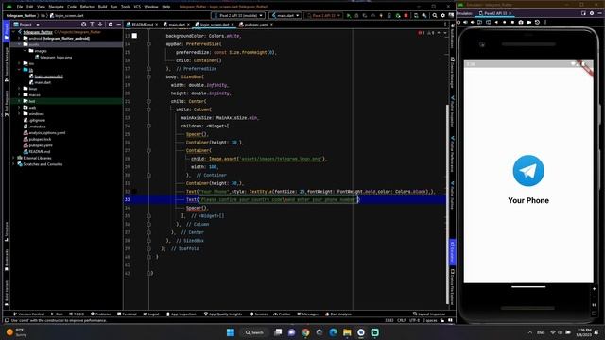Image resolution: width=605 pixels, height=340 pixels.
Task: Open Microsoft Edge from taskbar
Action: point(333,332)
